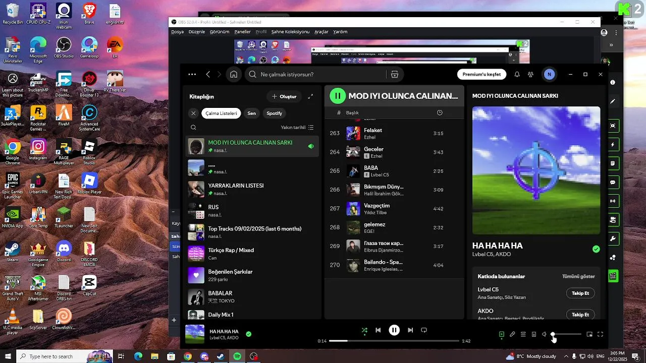Screen dimensions: 646x363
Task: Open the lyrics microphone icon
Action: [512, 334]
